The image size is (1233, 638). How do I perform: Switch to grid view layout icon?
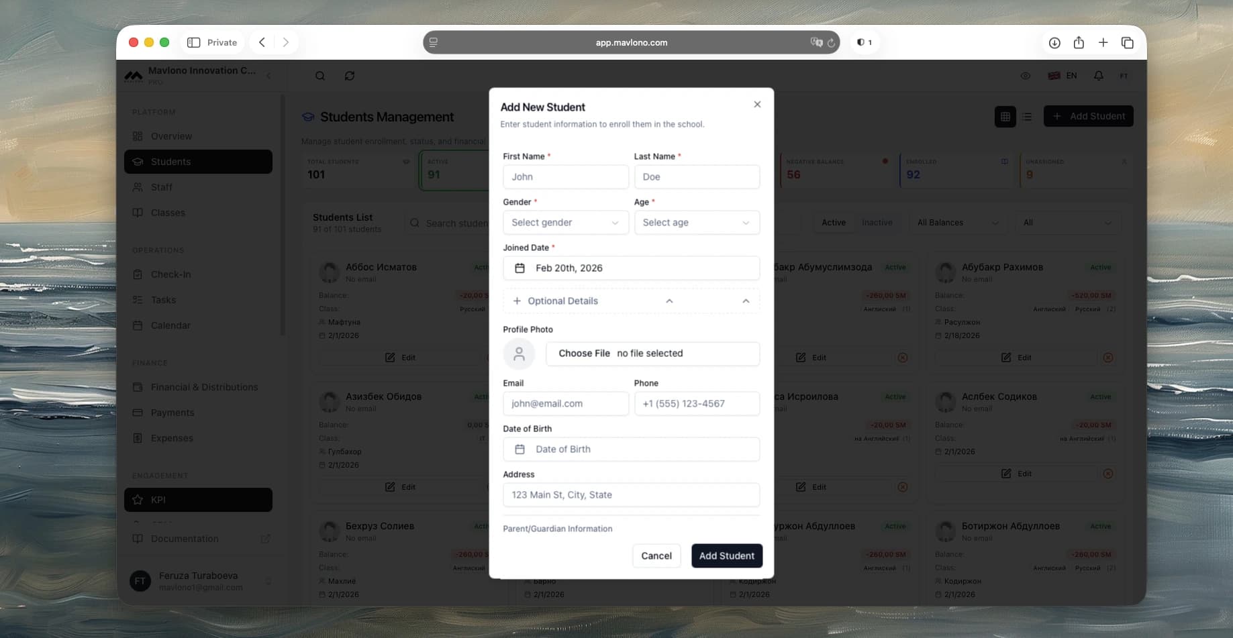[1005, 117]
